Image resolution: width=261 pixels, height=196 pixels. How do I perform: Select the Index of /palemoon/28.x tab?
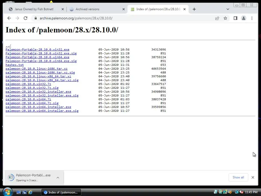pyautogui.click(x=158, y=9)
